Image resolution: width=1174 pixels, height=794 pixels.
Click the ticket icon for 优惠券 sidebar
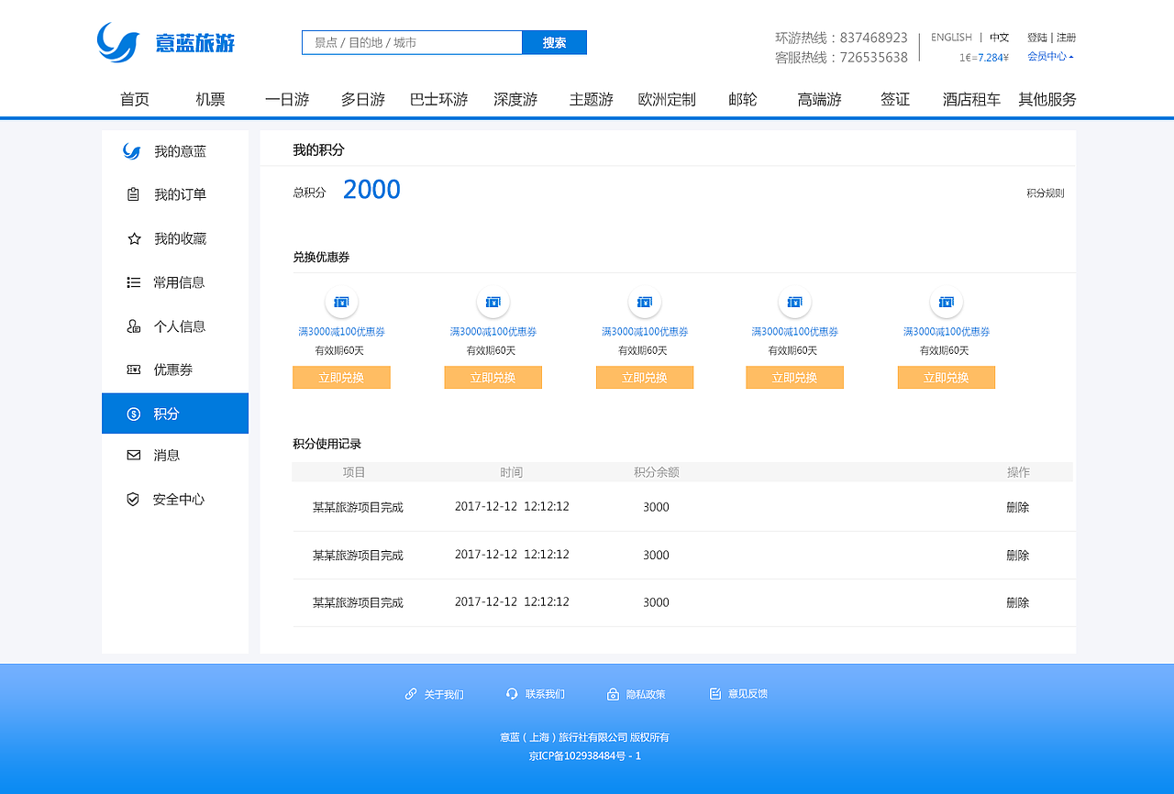pos(134,369)
